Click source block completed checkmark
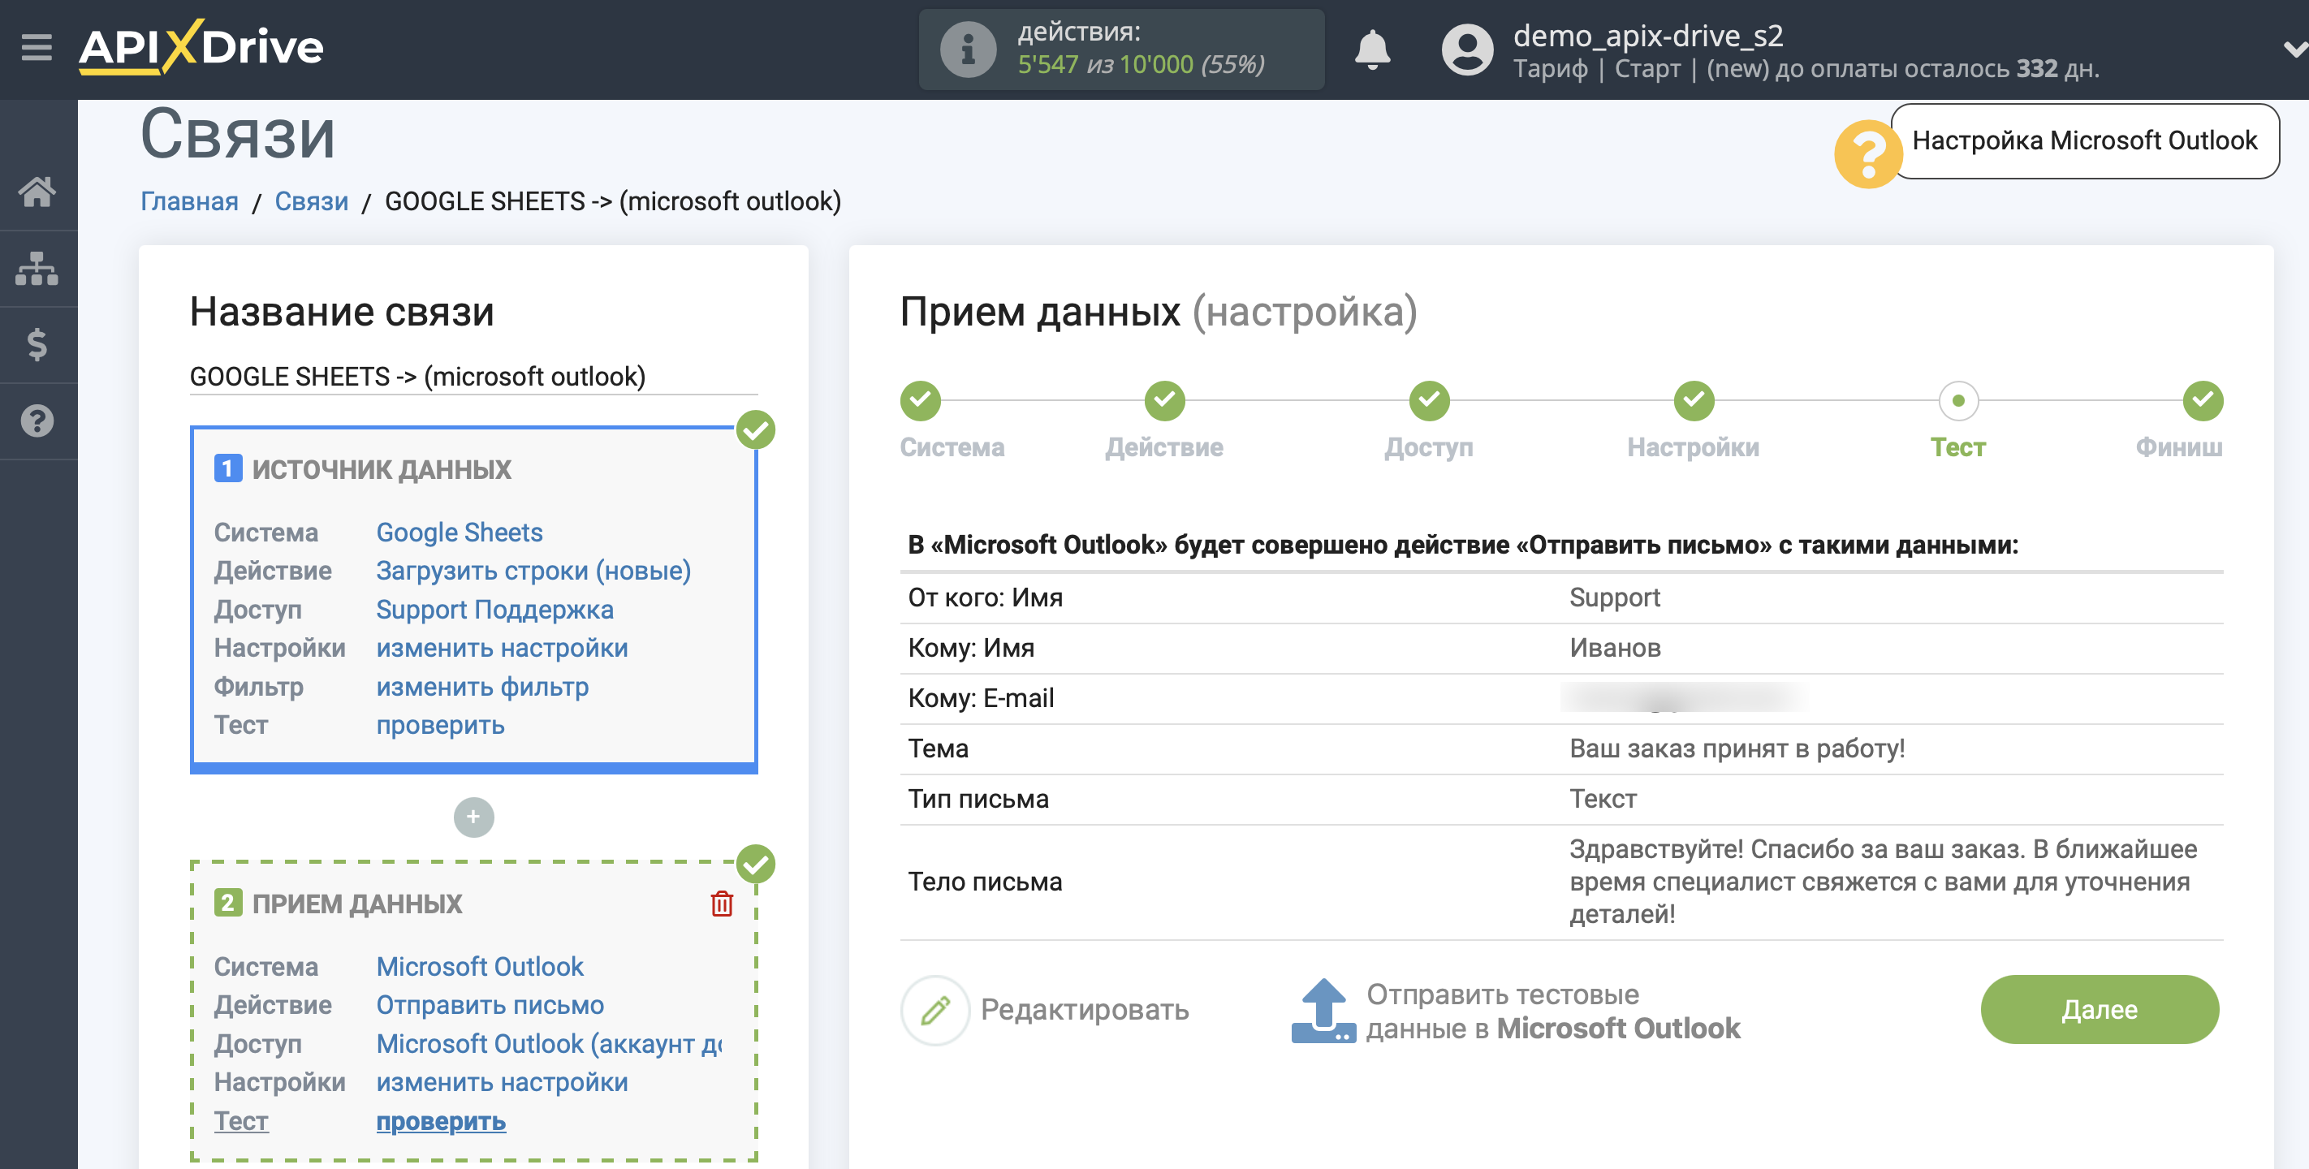 756,430
